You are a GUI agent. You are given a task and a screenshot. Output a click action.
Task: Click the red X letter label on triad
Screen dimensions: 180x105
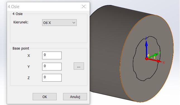(164, 63)
